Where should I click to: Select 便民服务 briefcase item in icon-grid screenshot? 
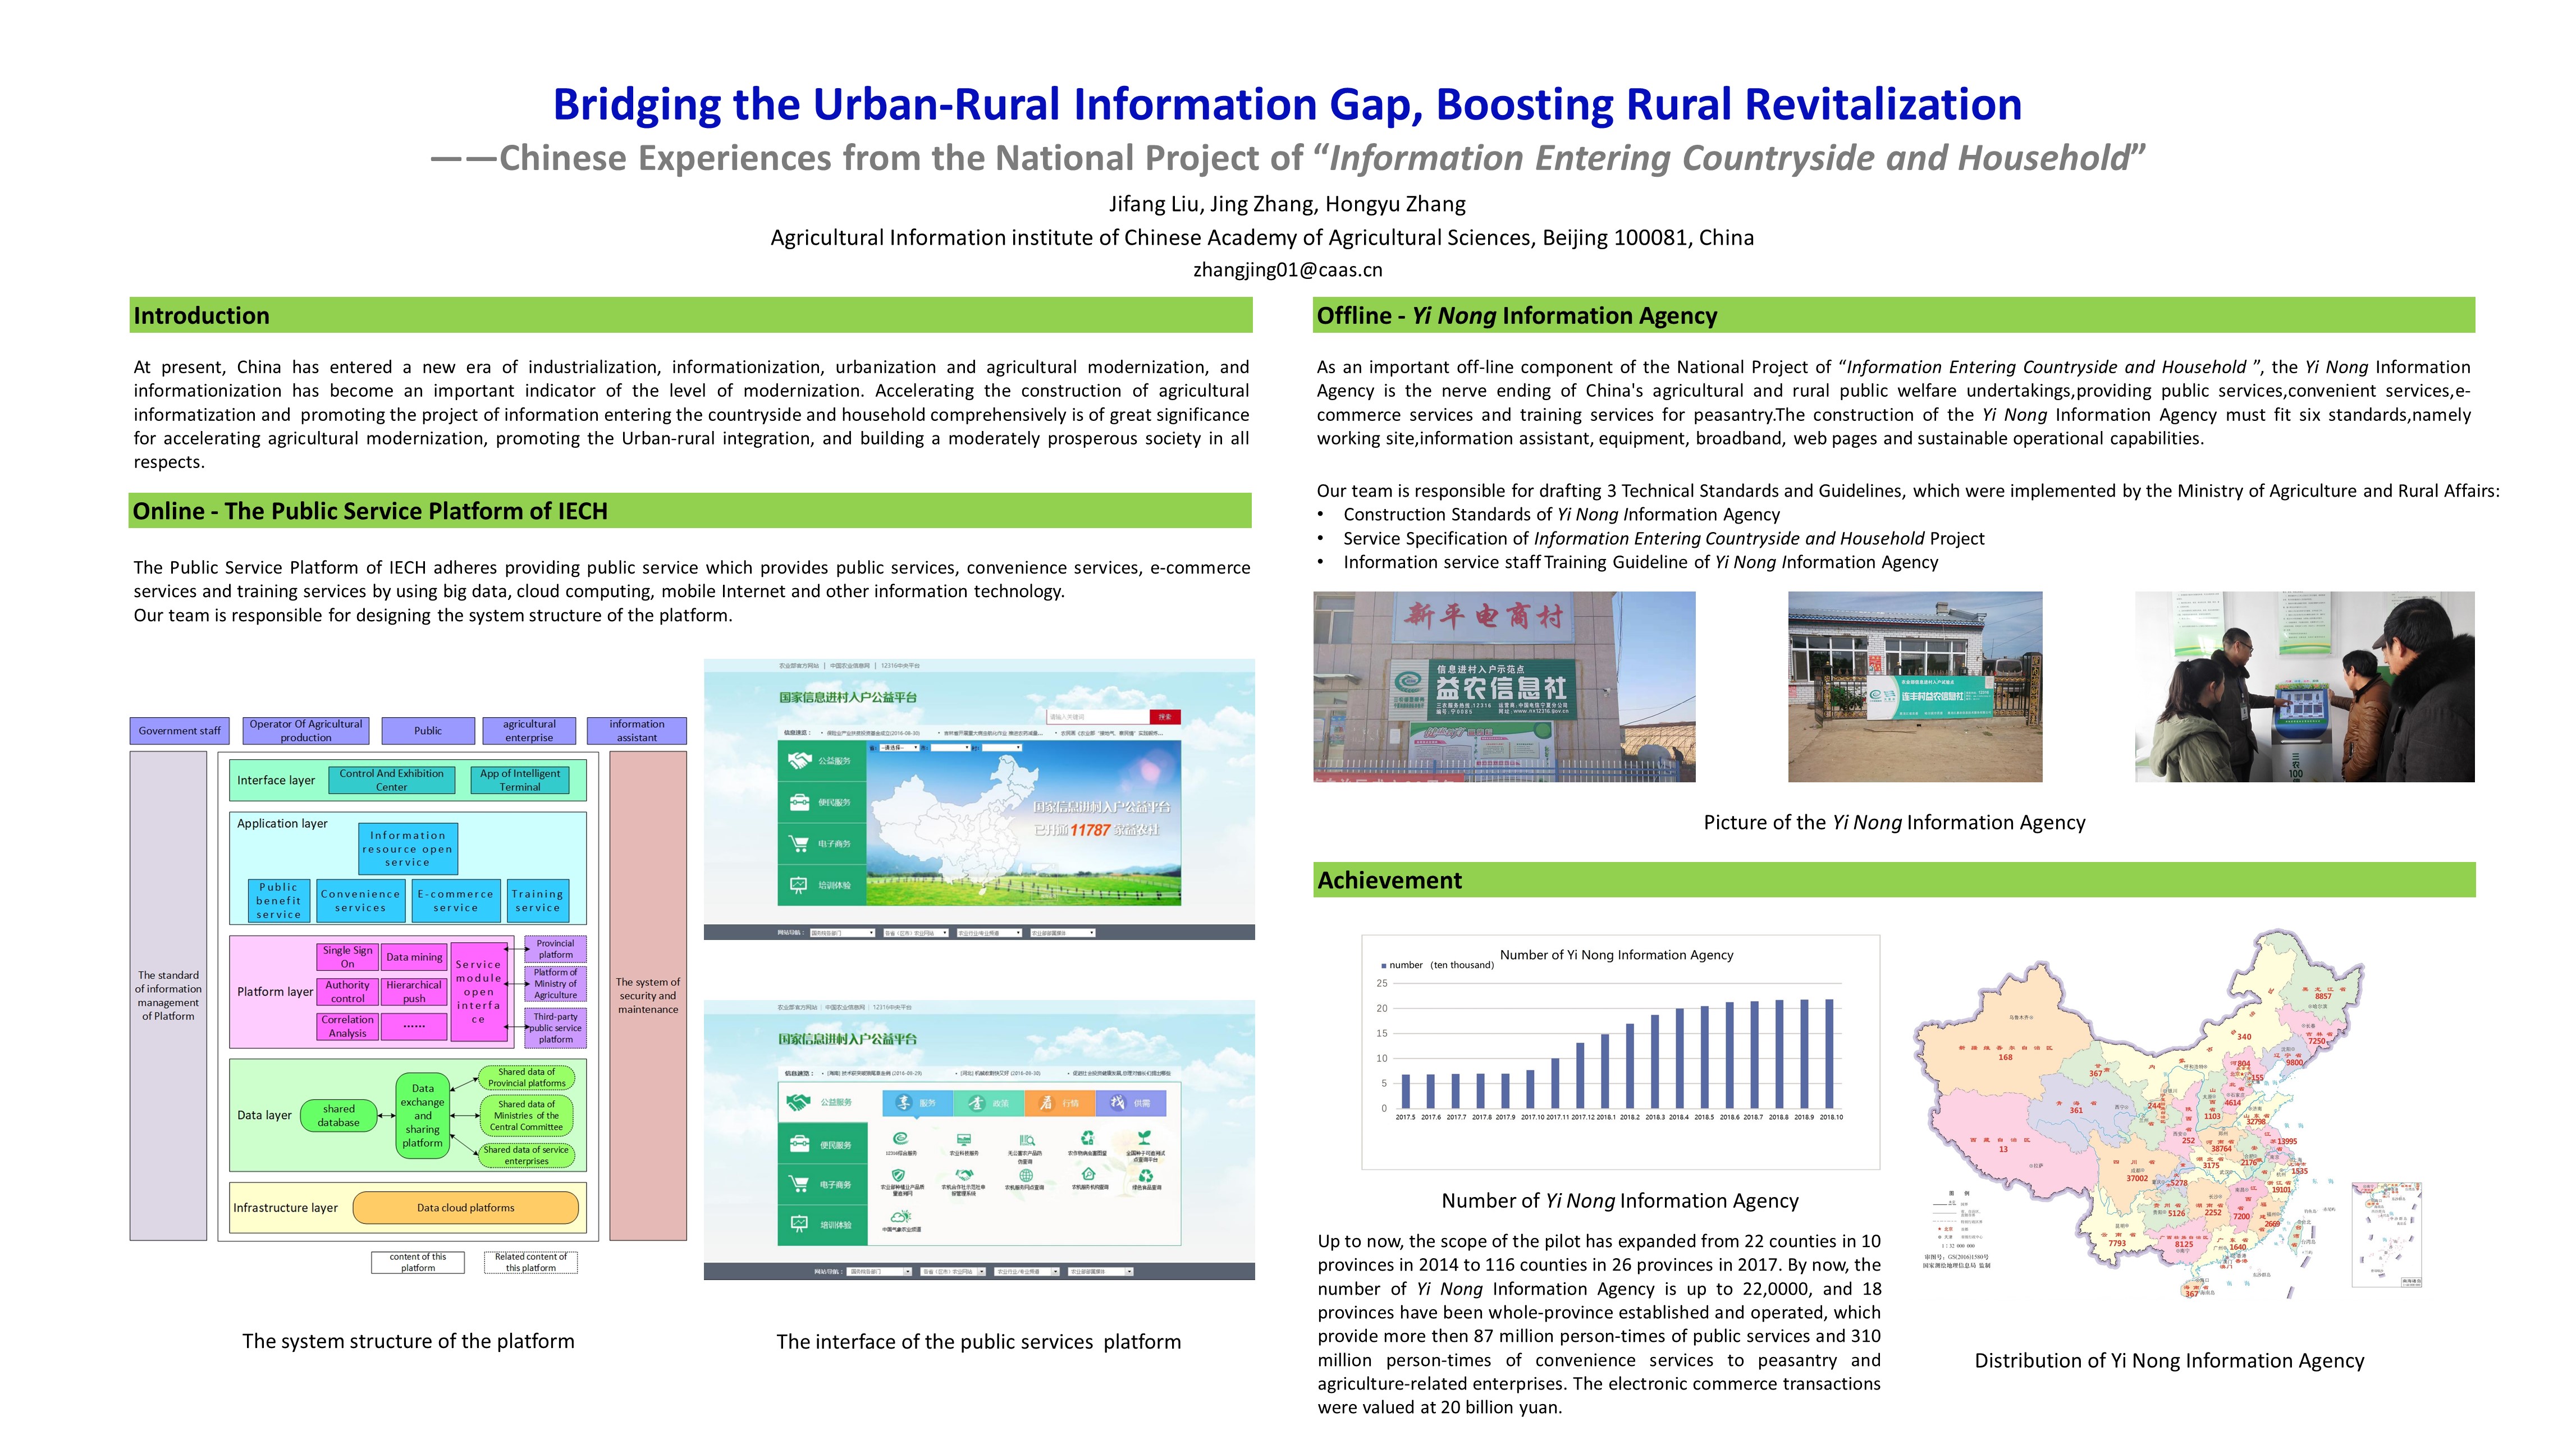823,1143
